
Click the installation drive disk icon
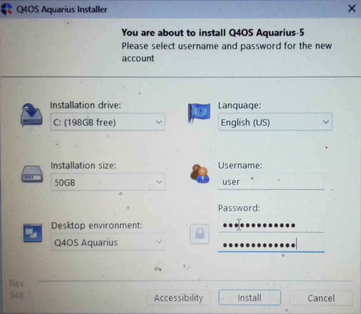(x=32, y=114)
